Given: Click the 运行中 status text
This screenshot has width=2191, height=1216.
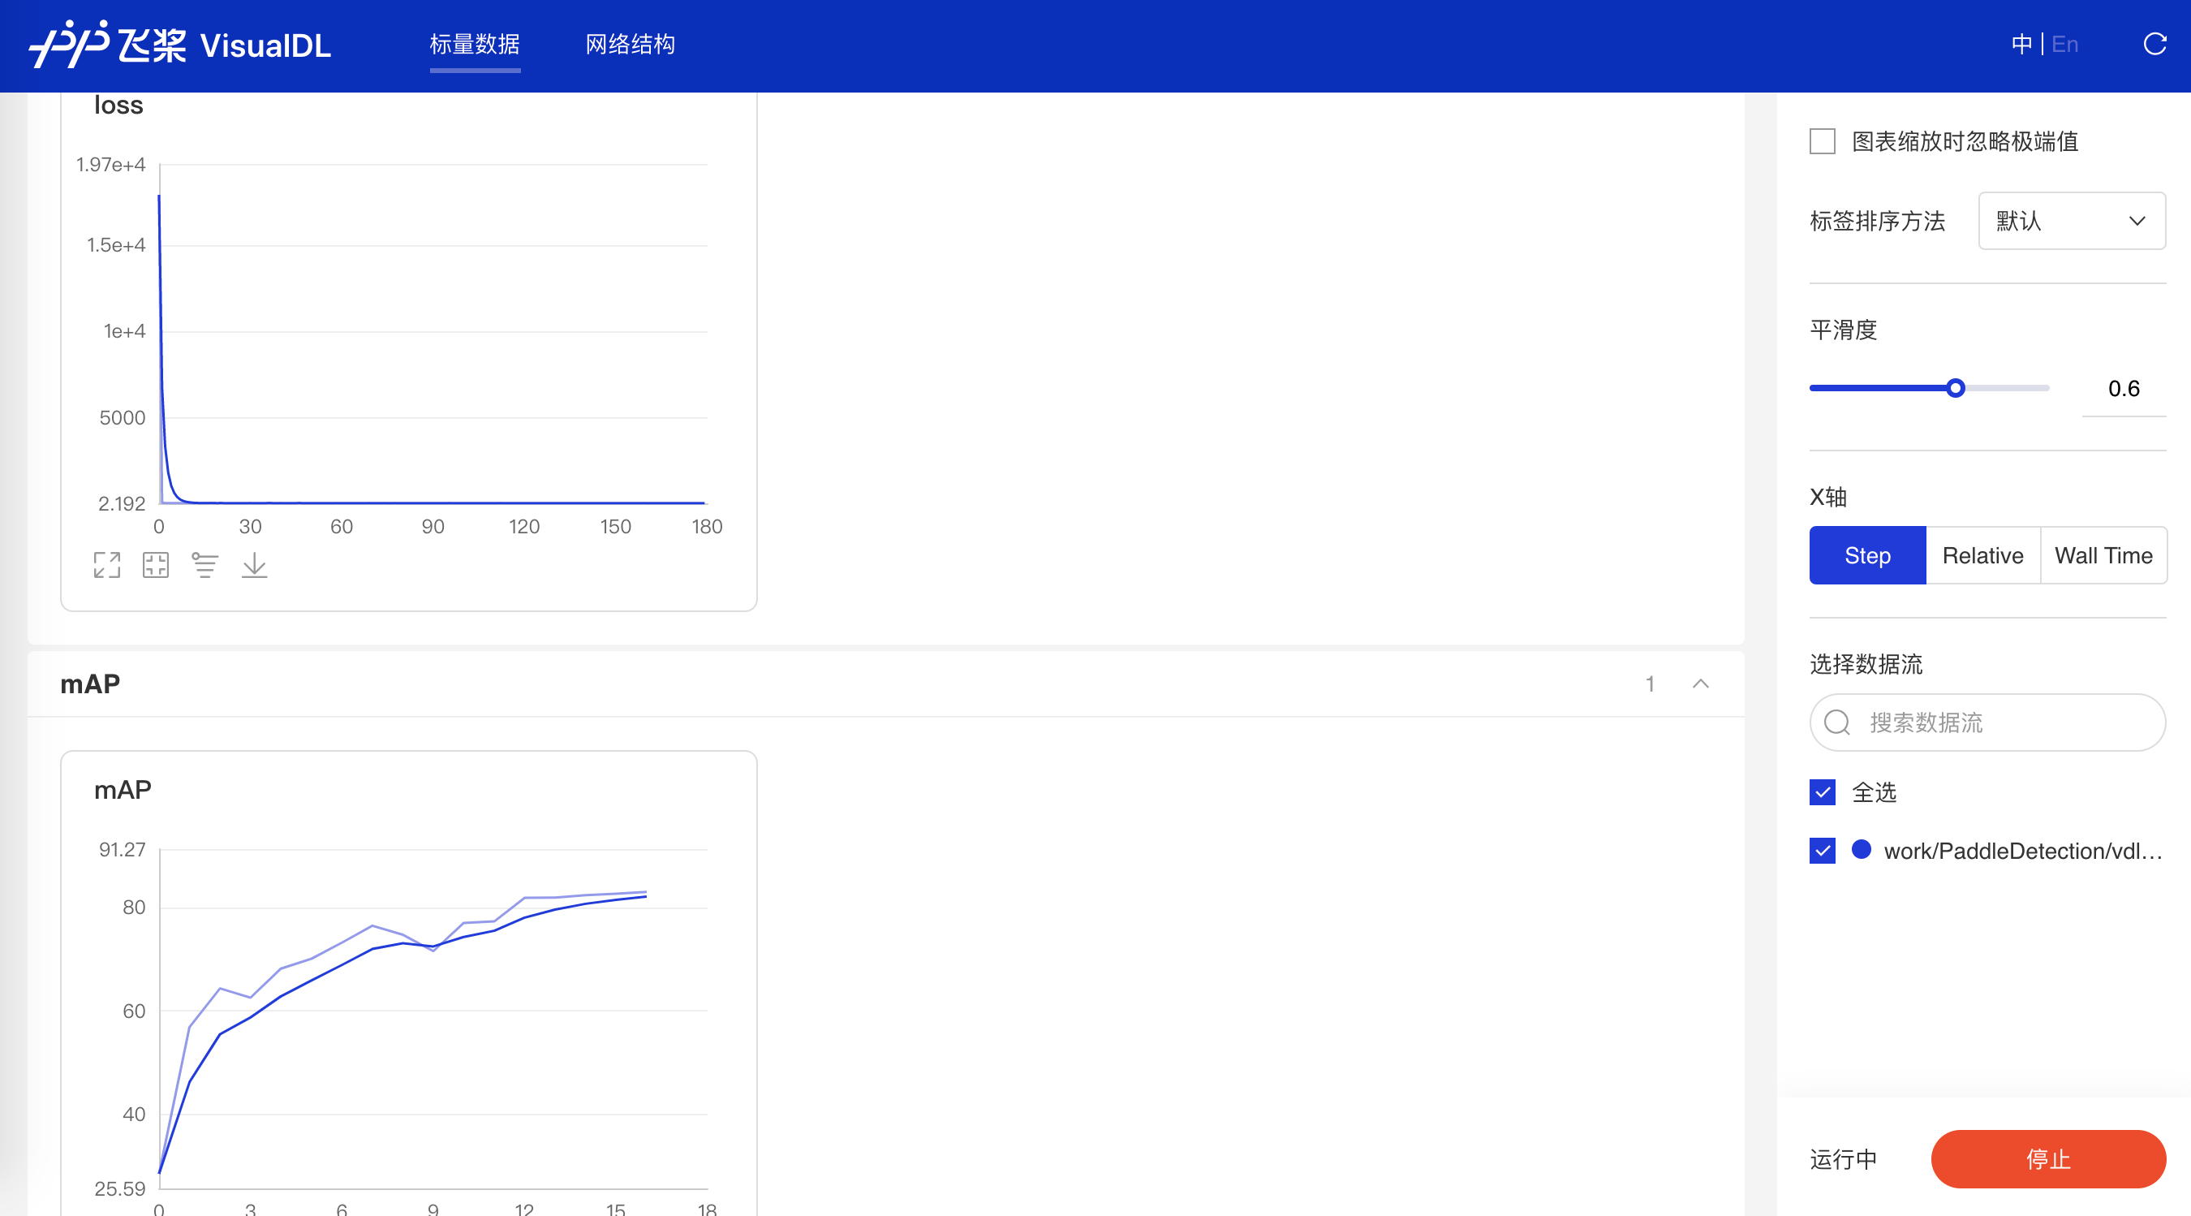Looking at the screenshot, I should point(1843,1160).
